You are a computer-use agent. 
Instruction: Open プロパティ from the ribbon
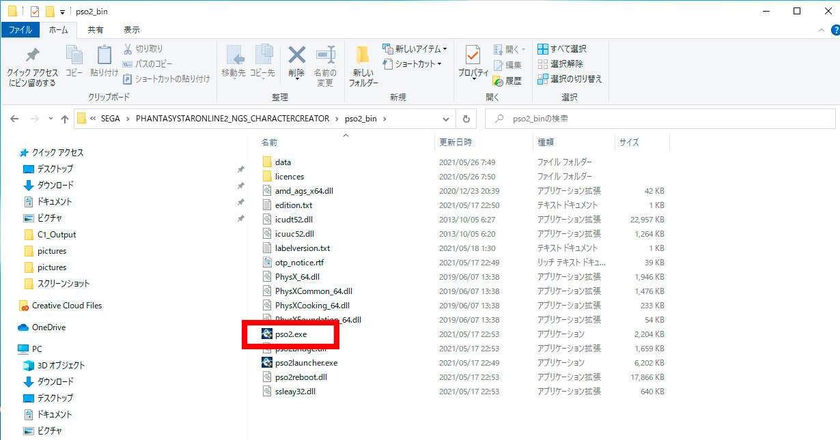[473, 63]
